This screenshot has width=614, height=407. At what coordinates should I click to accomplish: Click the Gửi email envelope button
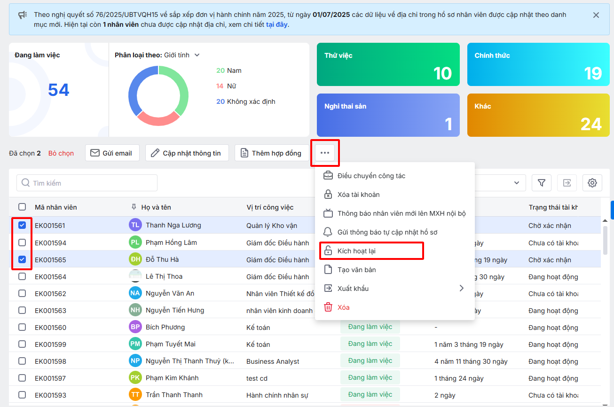tap(112, 153)
